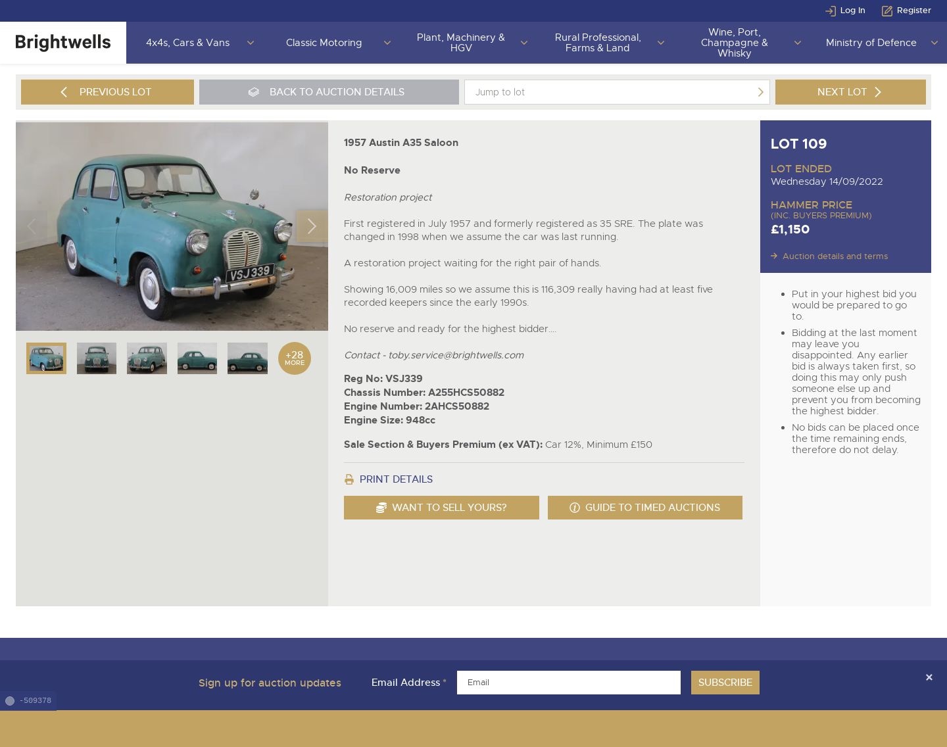947x747 pixels.
Task: Click the printer icon
Action: (x=349, y=479)
